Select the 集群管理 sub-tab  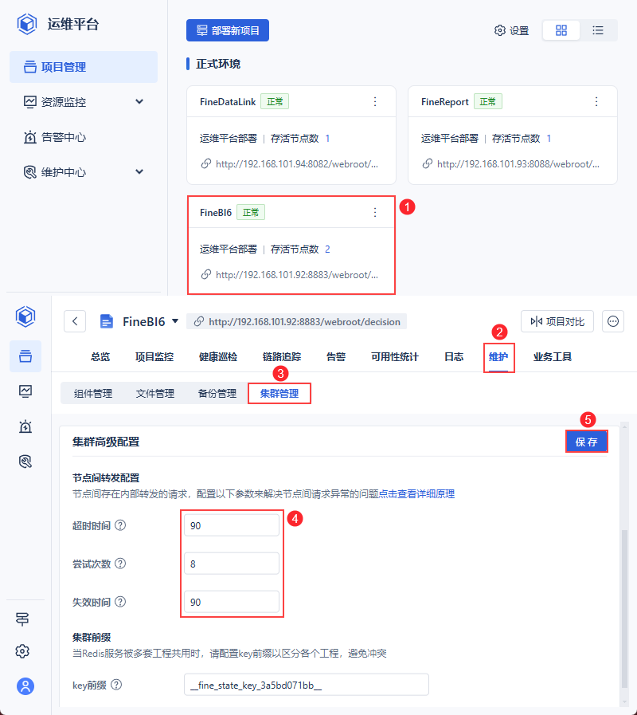279,394
